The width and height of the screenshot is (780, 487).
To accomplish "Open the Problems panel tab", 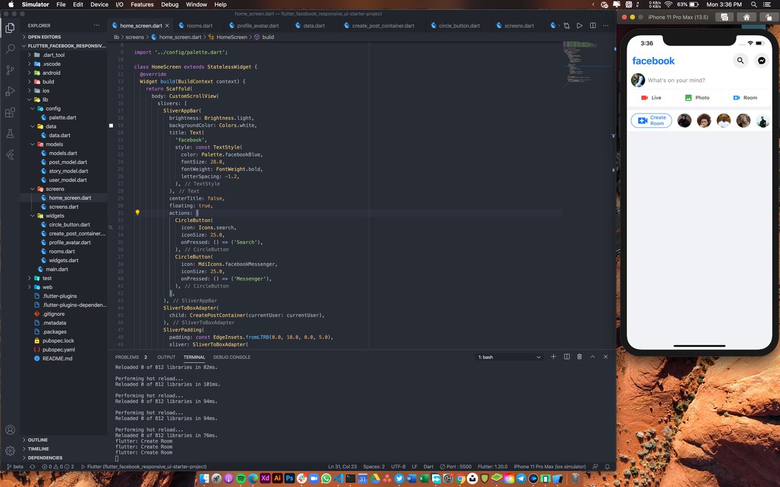I will (x=131, y=357).
